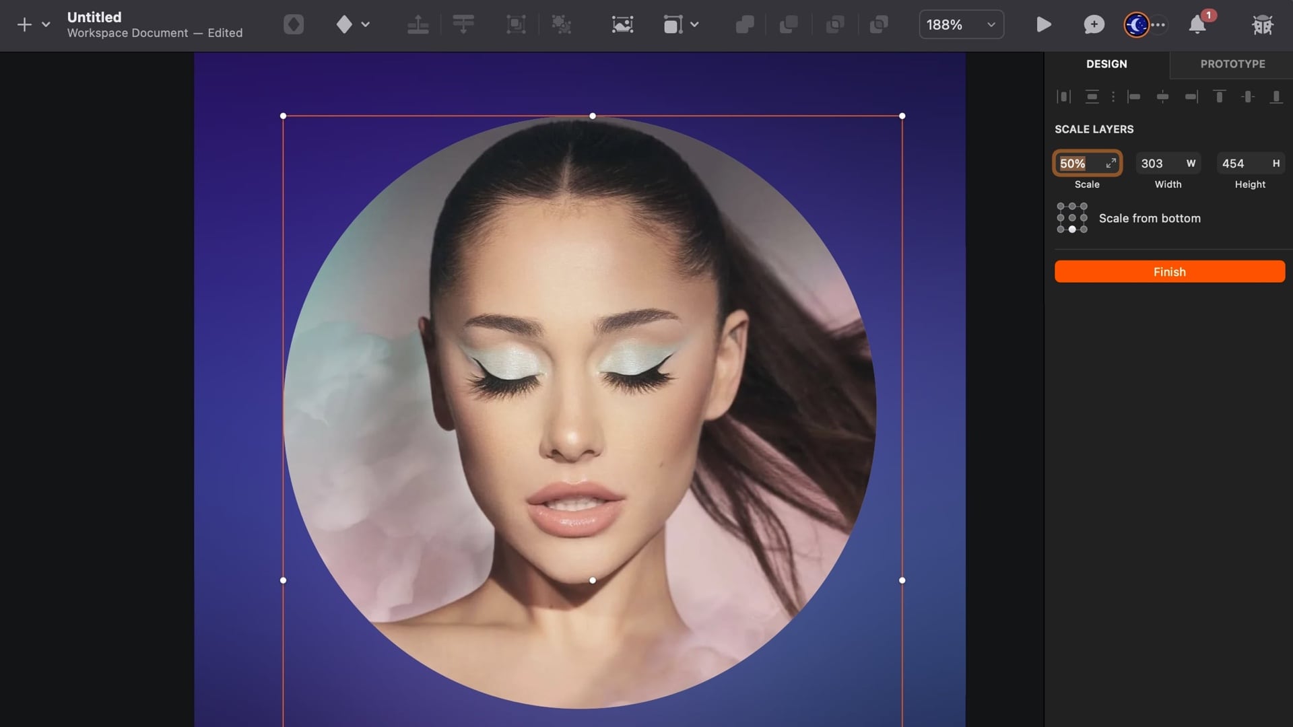Click the Send Backward toolbar icon
This screenshot has height=727, width=1293.
[x=463, y=25]
